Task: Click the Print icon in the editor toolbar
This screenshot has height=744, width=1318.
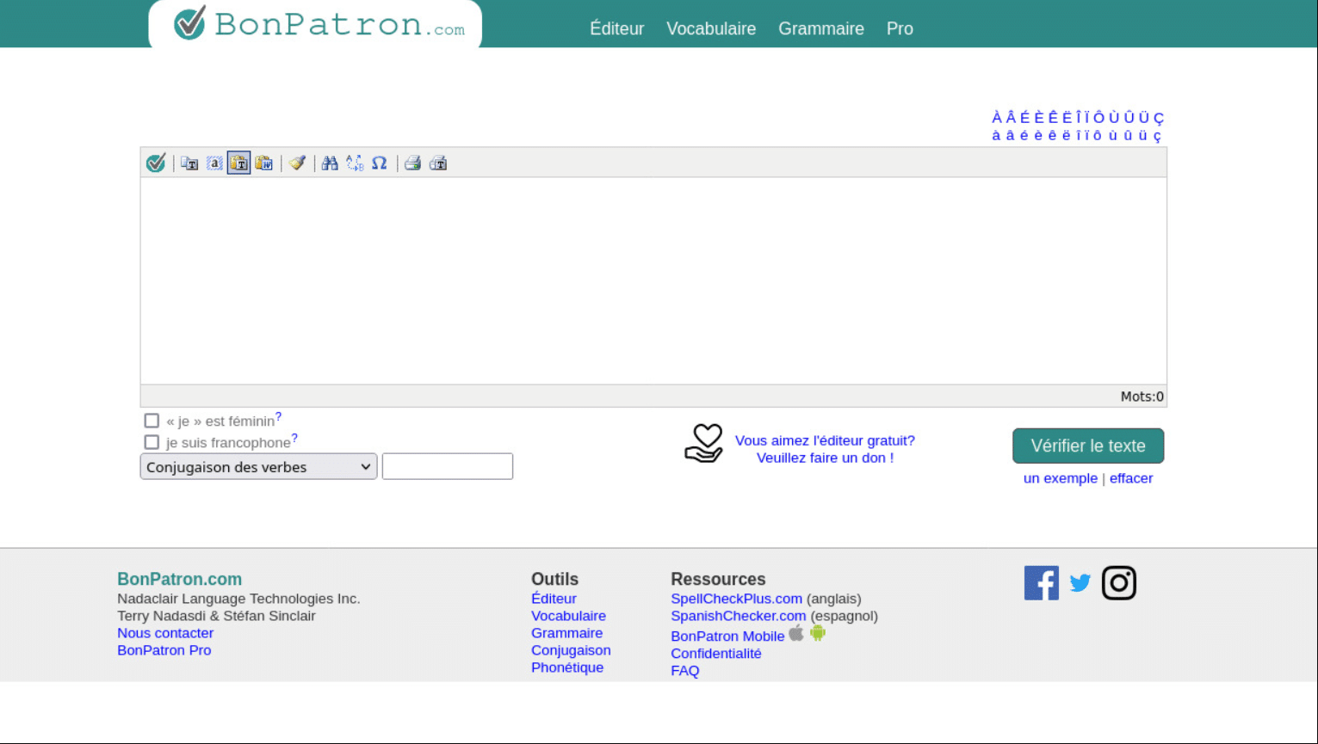Action: coord(413,163)
